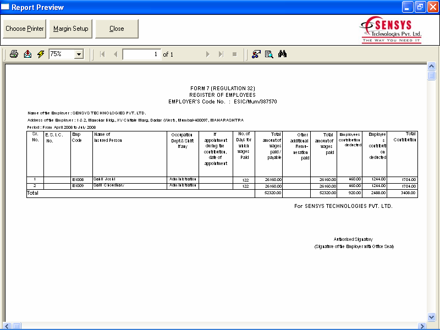Click "1244.00" in the E1008 row
Image resolution: width=440 pixels, height=330 pixels.
[x=378, y=179]
